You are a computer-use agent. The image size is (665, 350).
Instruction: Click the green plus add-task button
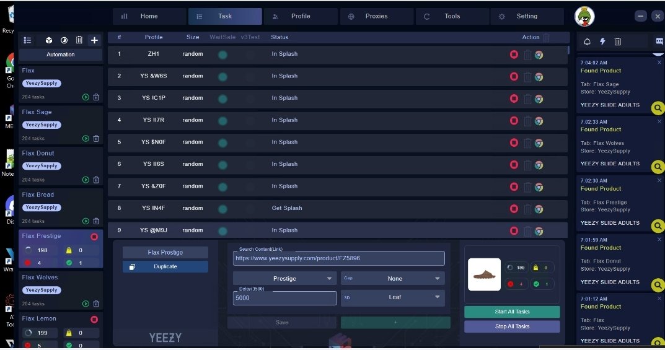pyautogui.click(x=395, y=323)
